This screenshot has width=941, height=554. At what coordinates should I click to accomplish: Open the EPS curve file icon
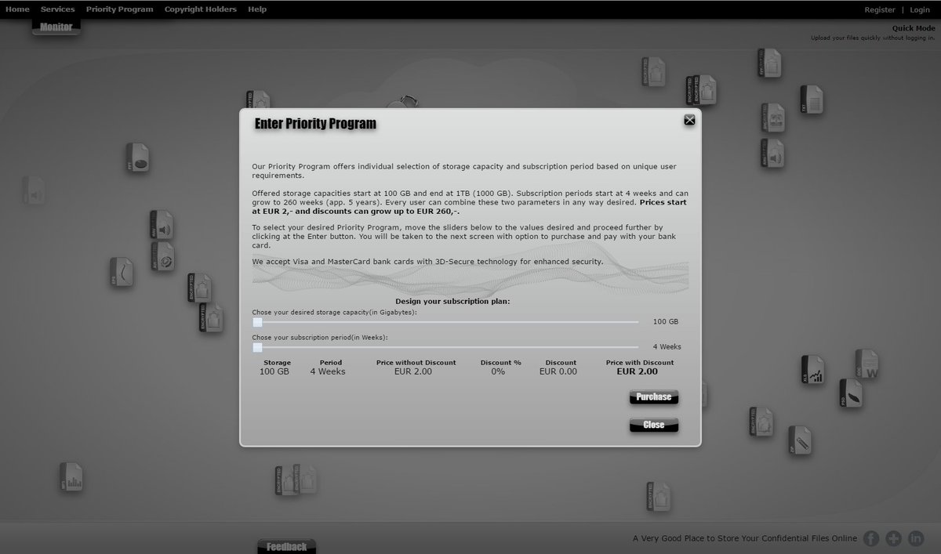pos(122,272)
